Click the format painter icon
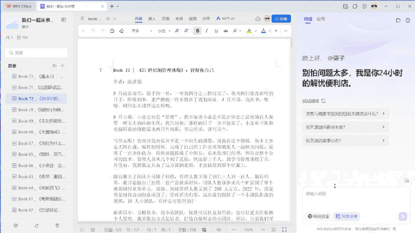The height and width of the screenshot is (233, 415). (x=112, y=31)
